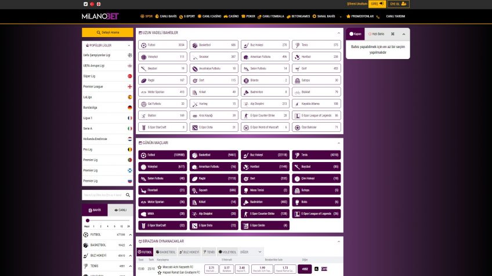Collapse the Günün Maçları section

[x=338, y=142]
